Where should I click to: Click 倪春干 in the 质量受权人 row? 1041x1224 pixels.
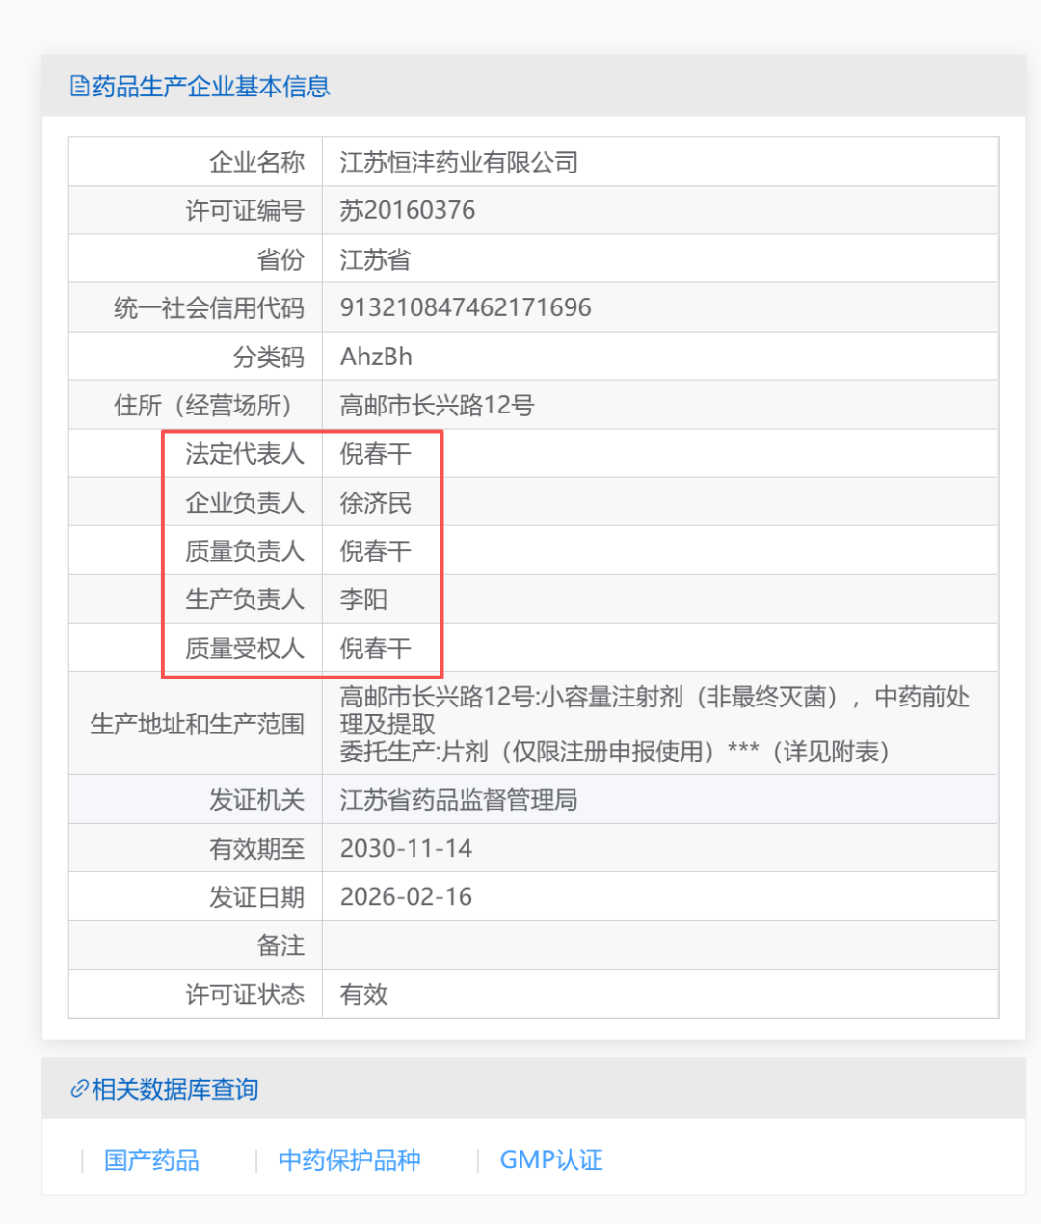375,649
